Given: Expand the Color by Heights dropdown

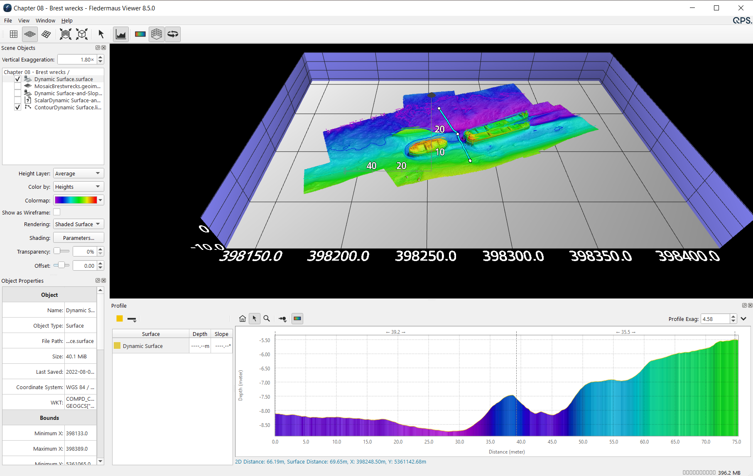Looking at the screenshot, I should click(x=78, y=187).
